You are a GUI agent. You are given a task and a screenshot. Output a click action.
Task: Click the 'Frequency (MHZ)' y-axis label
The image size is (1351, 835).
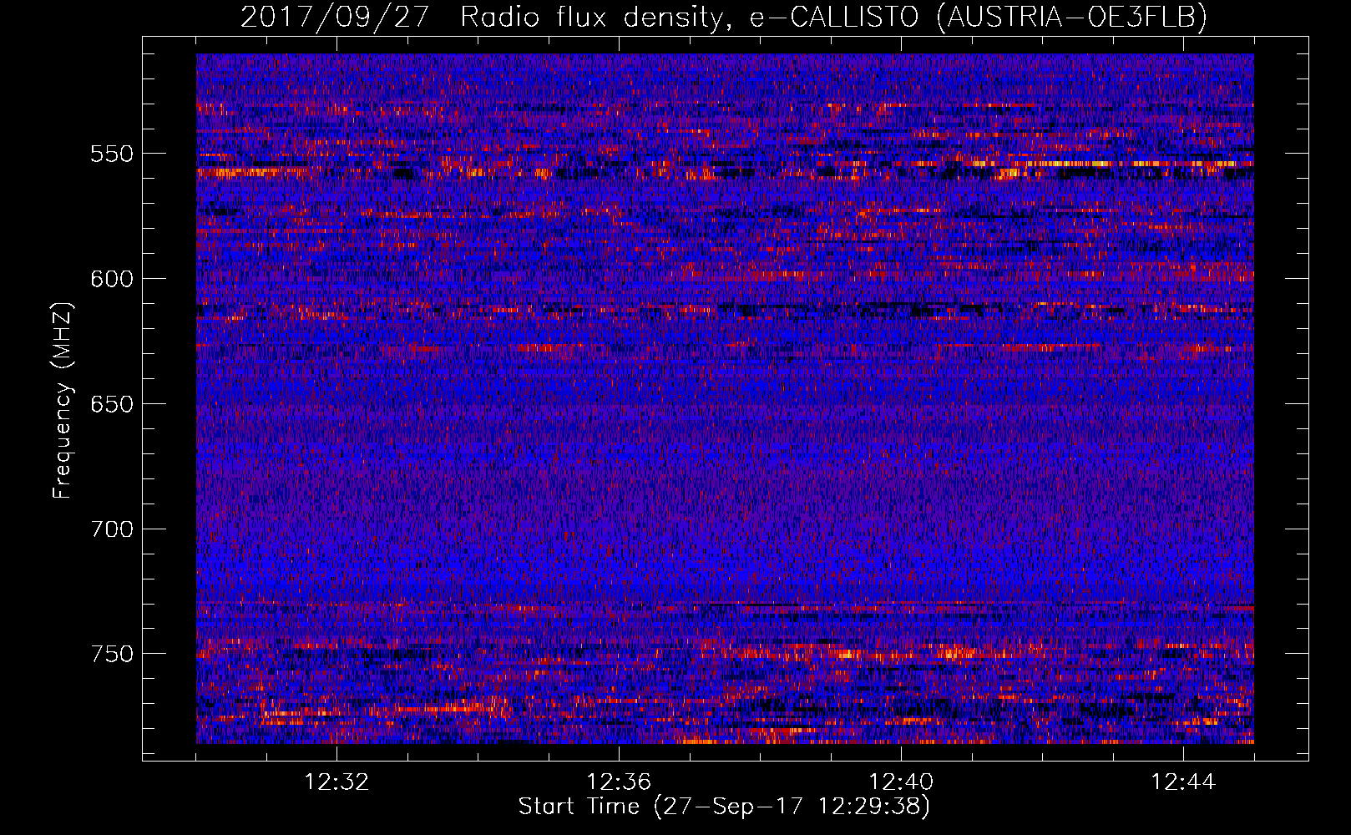click(x=62, y=400)
